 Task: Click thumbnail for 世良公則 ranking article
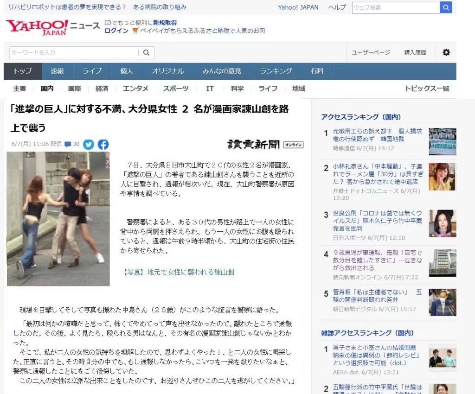(442, 223)
